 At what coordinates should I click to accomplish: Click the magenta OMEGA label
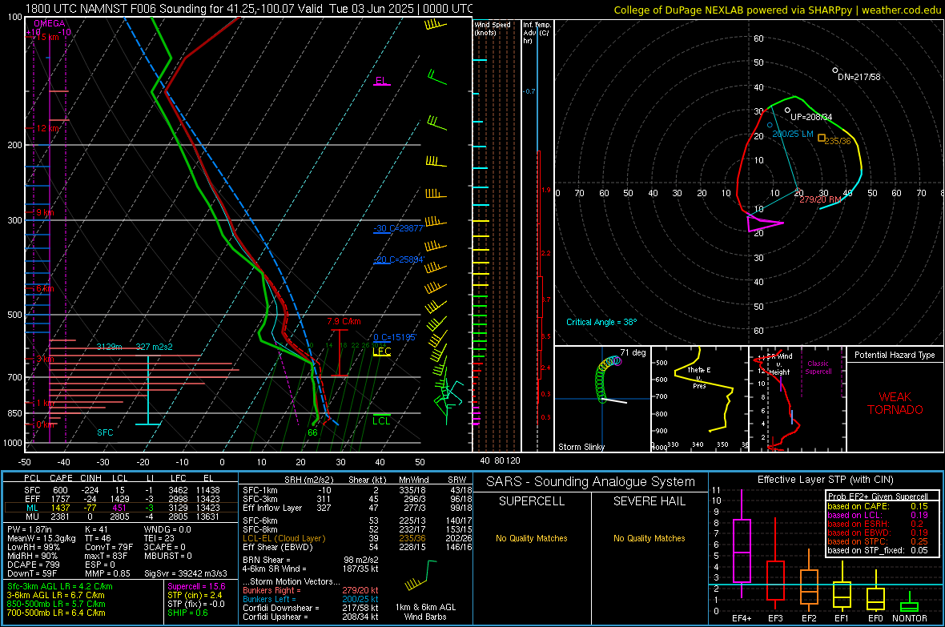(x=50, y=23)
